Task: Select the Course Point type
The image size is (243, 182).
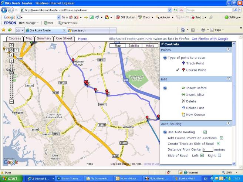Action: coord(196,70)
